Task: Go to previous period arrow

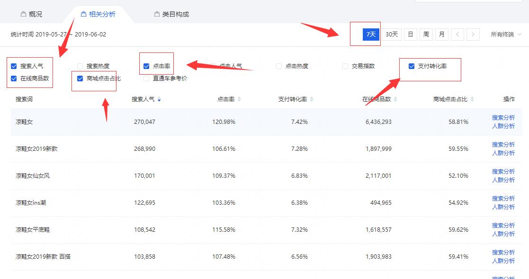Action: pos(457,35)
